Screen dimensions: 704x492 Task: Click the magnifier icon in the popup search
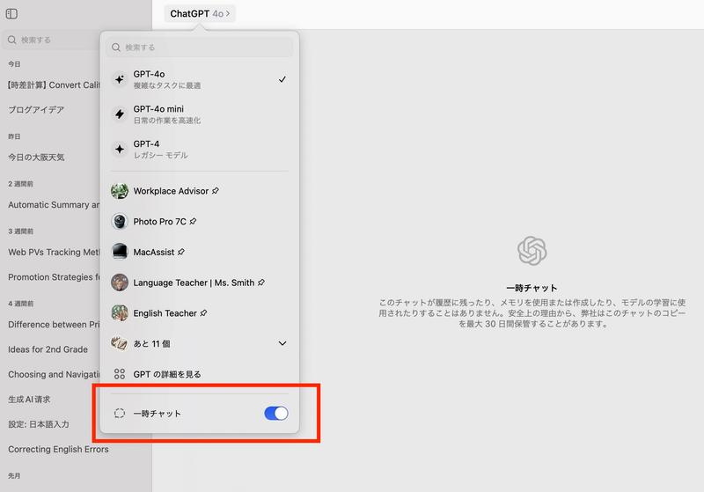point(116,48)
